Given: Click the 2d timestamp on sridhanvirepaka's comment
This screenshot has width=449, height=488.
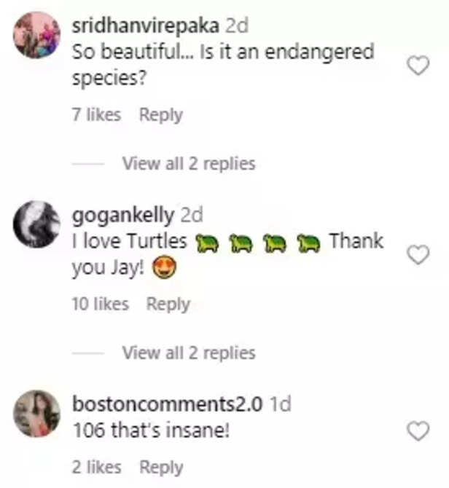Looking at the screenshot, I should tap(237, 25).
